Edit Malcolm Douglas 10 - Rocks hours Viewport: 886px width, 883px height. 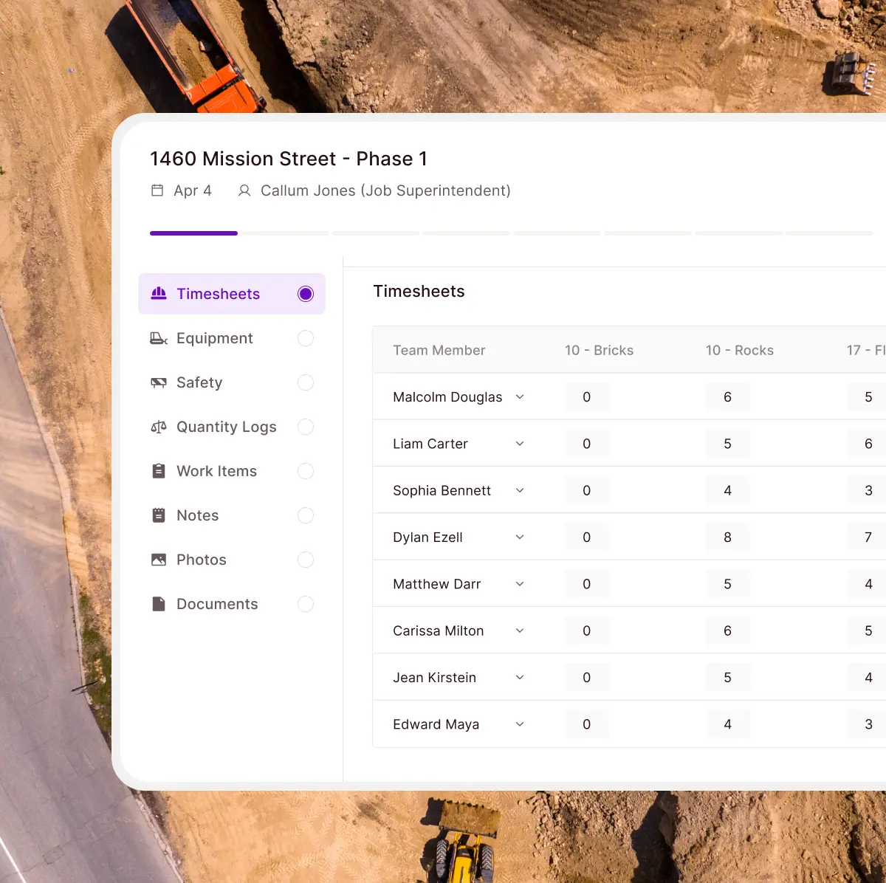click(728, 397)
